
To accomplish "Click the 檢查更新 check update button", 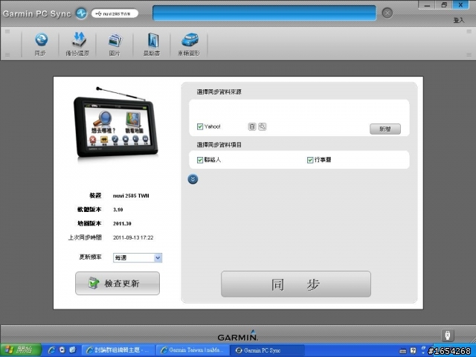I will point(118,283).
